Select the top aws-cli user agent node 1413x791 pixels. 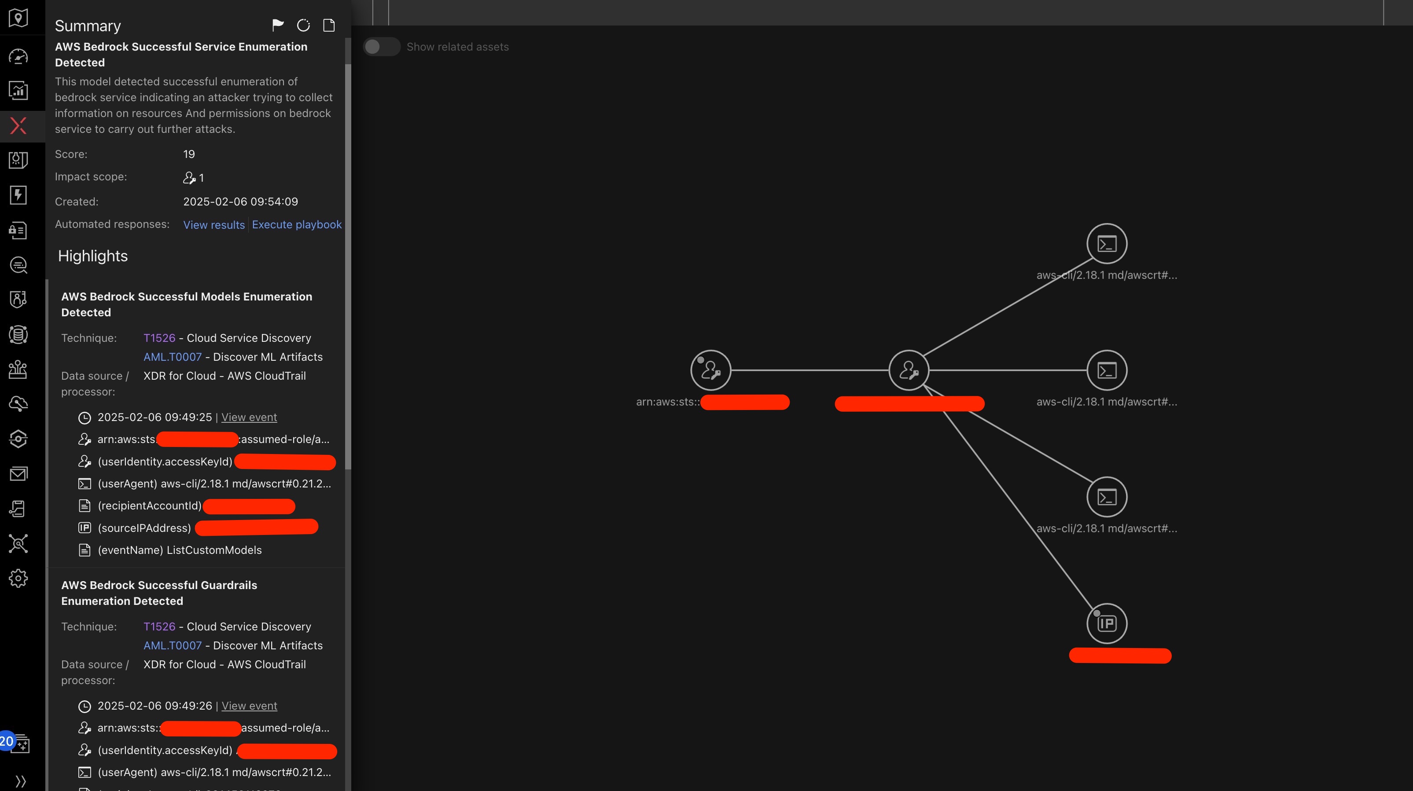pos(1106,243)
